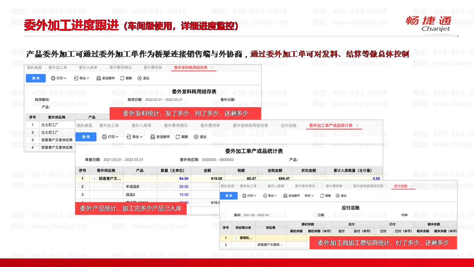This screenshot has width=474, height=267.
Task: Select 应付总账 tab in 产成品统计表 window
Action: pyautogui.click(x=289, y=125)
